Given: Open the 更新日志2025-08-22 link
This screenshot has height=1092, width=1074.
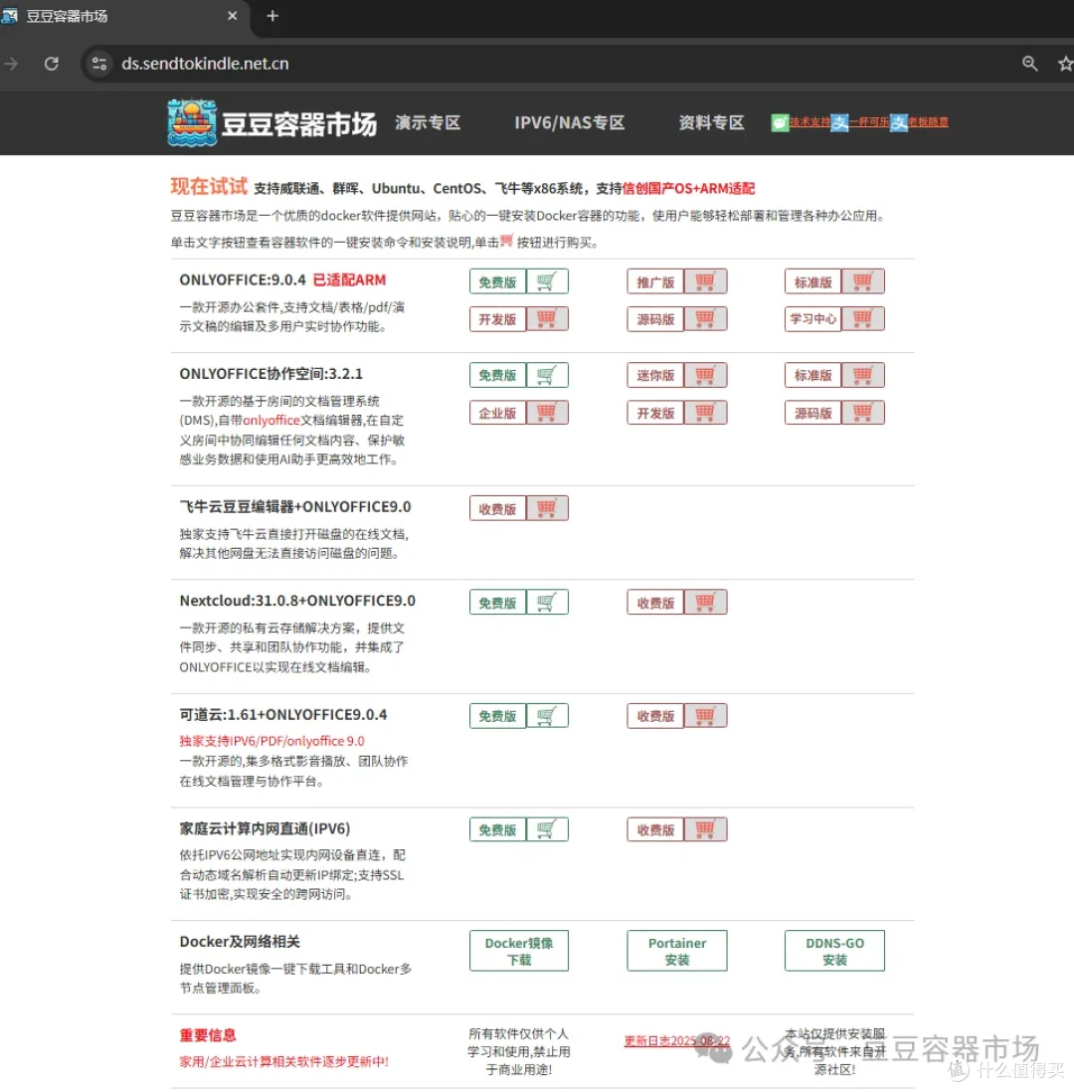Looking at the screenshot, I should pyautogui.click(x=677, y=1040).
